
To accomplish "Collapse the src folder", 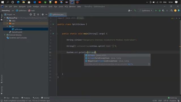I will tap(7, 26).
